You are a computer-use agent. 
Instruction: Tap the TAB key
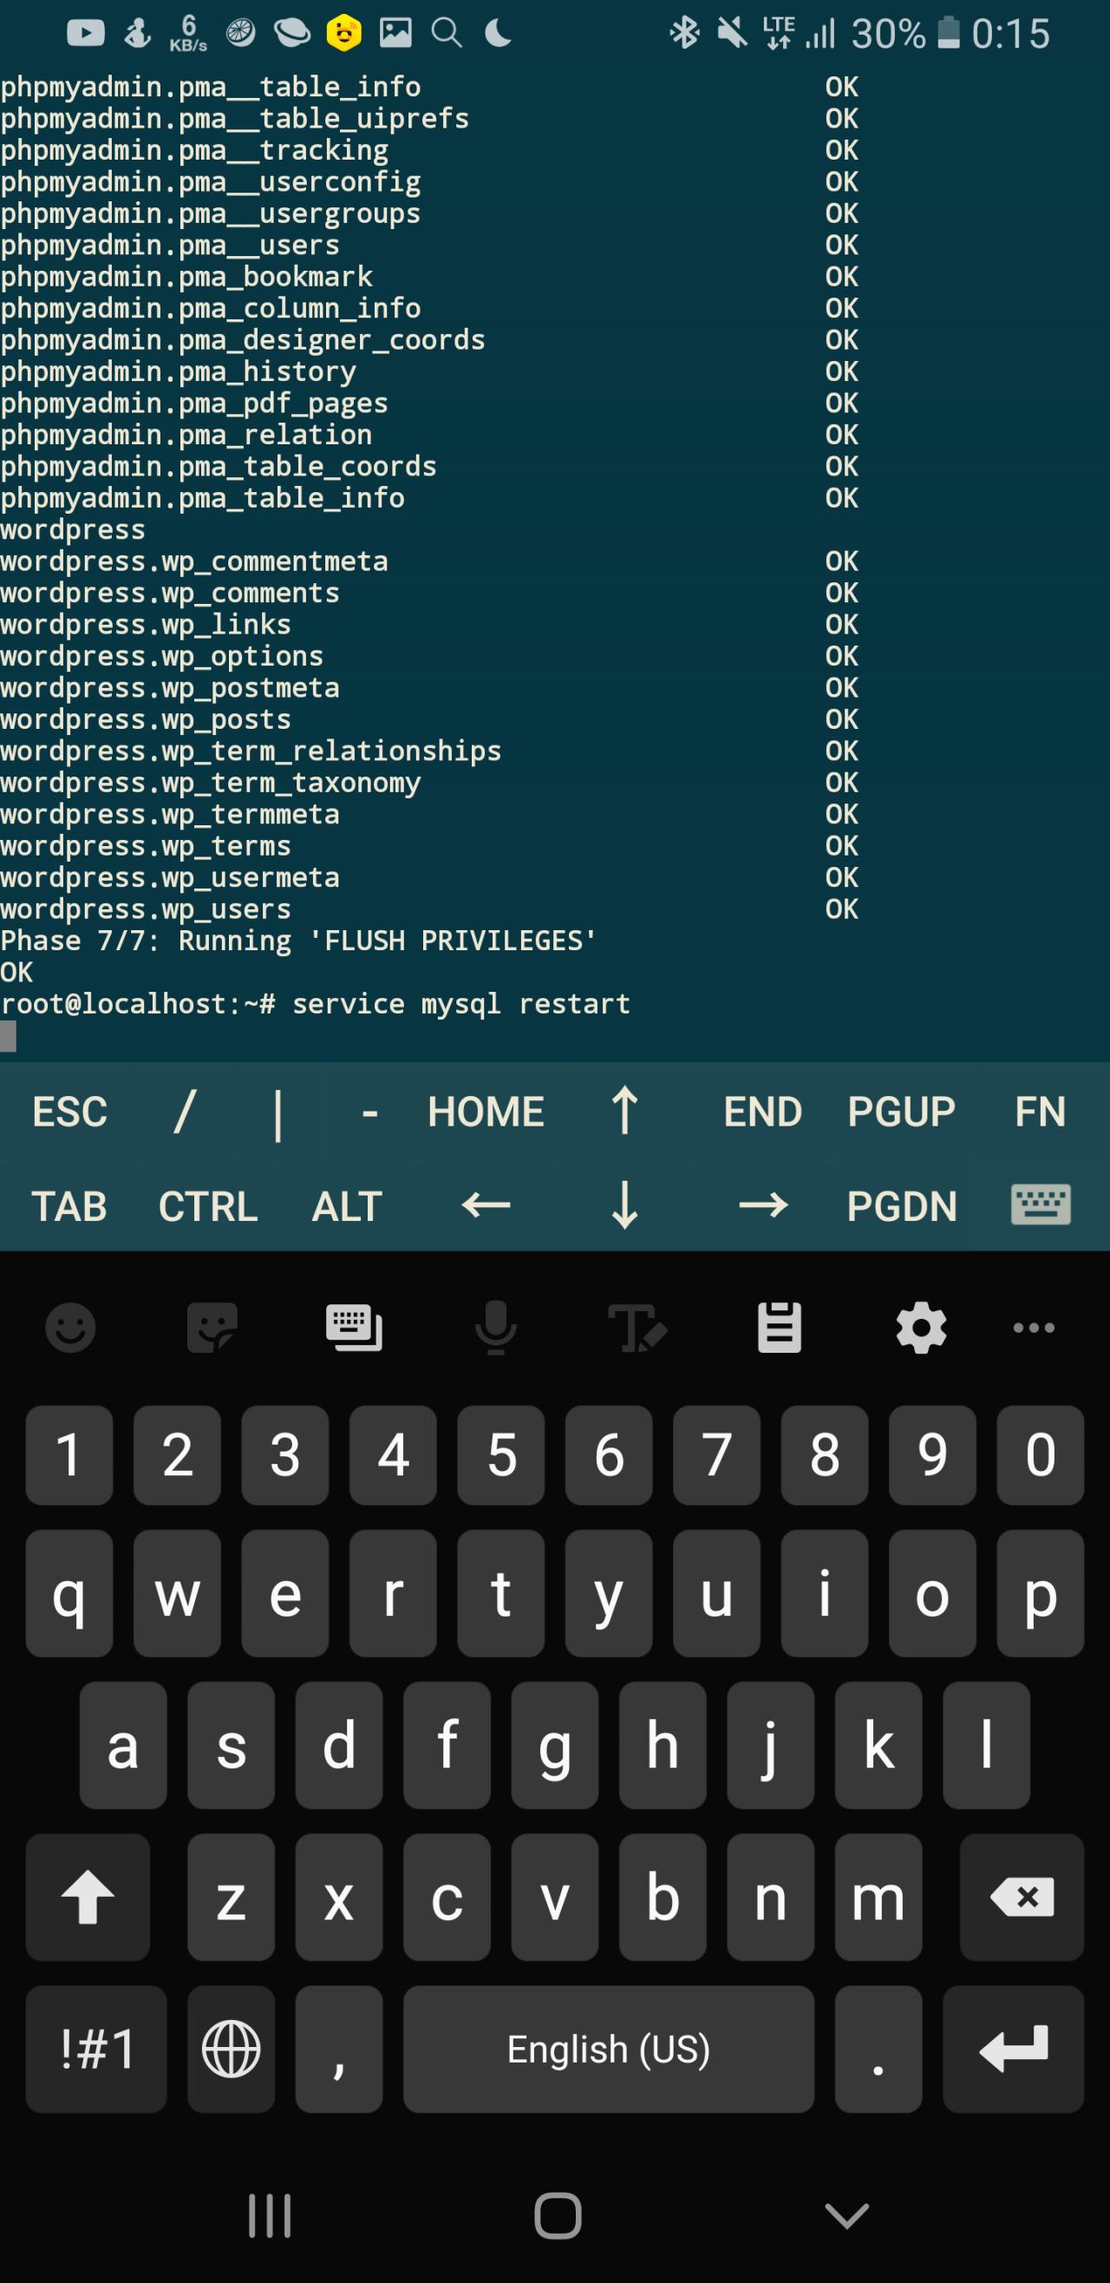point(69,1206)
